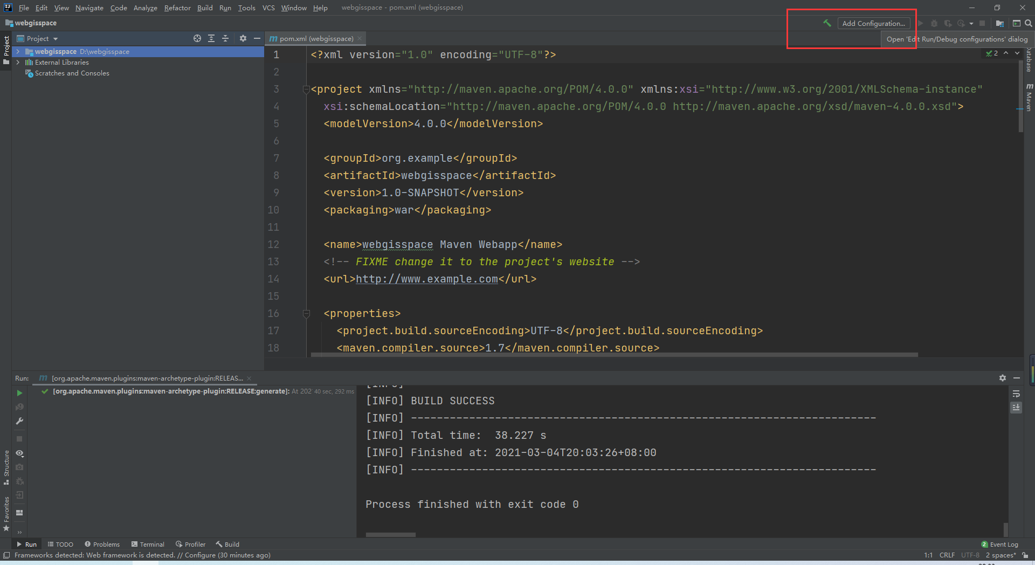1035x565 pixels.
Task: Toggle the Project tool window from the left sidebar
Action: pyautogui.click(x=6, y=50)
